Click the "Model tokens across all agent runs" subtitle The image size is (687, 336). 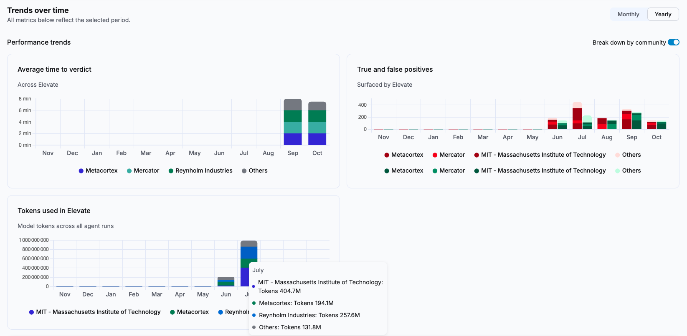tap(66, 226)
